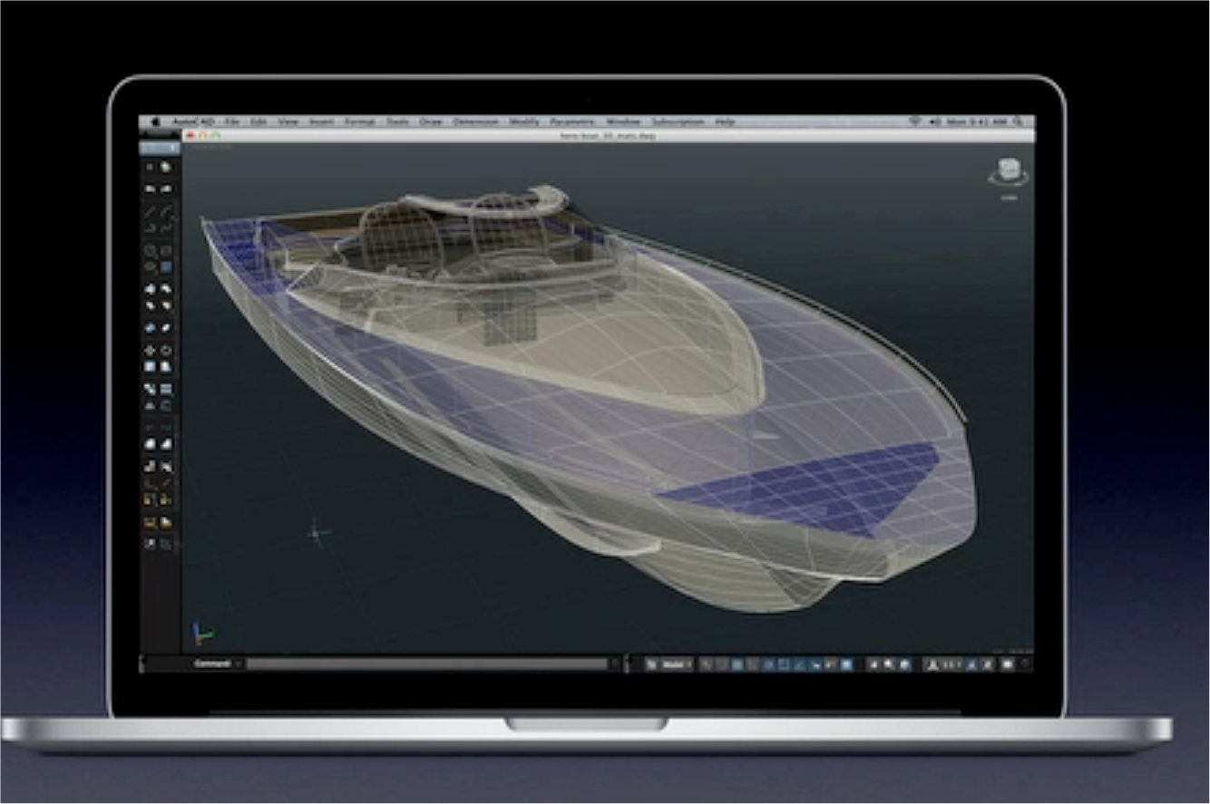Viewport: 1210px width, 804px height.
Task: Toggle Snap mode in the status bar
Action: click(707, 664)
